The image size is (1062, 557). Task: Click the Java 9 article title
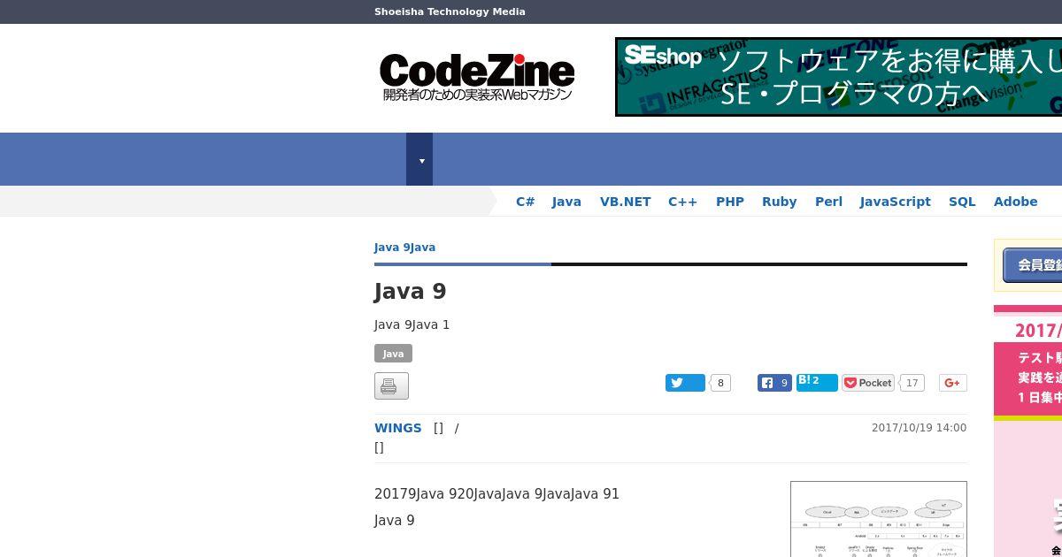point(411,292)
